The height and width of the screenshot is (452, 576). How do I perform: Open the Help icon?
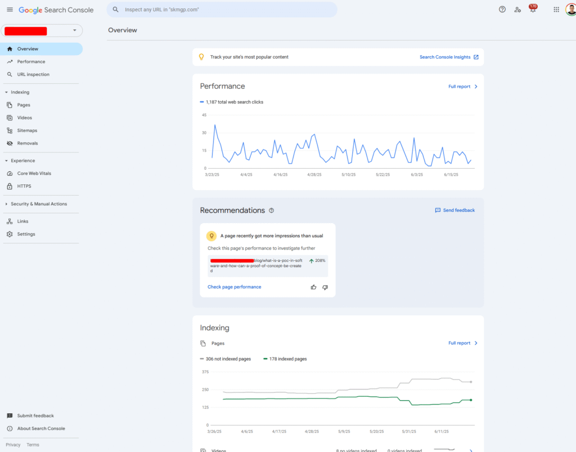click(502, 10)
